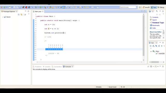
Task: Click the Quick Access search field
Action: point(128,7)
